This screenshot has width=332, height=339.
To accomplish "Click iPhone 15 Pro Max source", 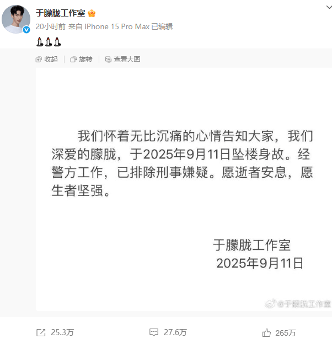I will pyautogui.click(x=117, y=26).
